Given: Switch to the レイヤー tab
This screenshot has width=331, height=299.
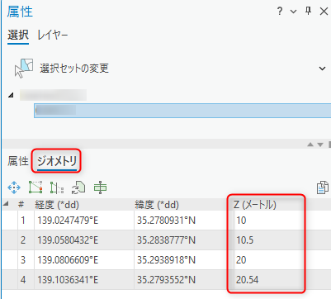Looking at the screenshot, I should (52, 36).
